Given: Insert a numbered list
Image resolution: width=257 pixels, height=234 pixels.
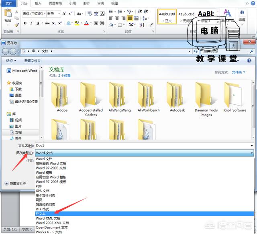Looking at the screenshot, I should pyautogui.click(x=120, y=11).
